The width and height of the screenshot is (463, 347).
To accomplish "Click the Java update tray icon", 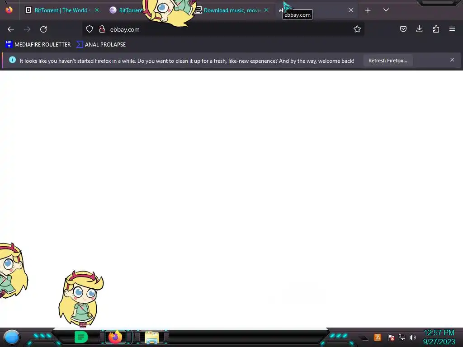I will [378, 337].
